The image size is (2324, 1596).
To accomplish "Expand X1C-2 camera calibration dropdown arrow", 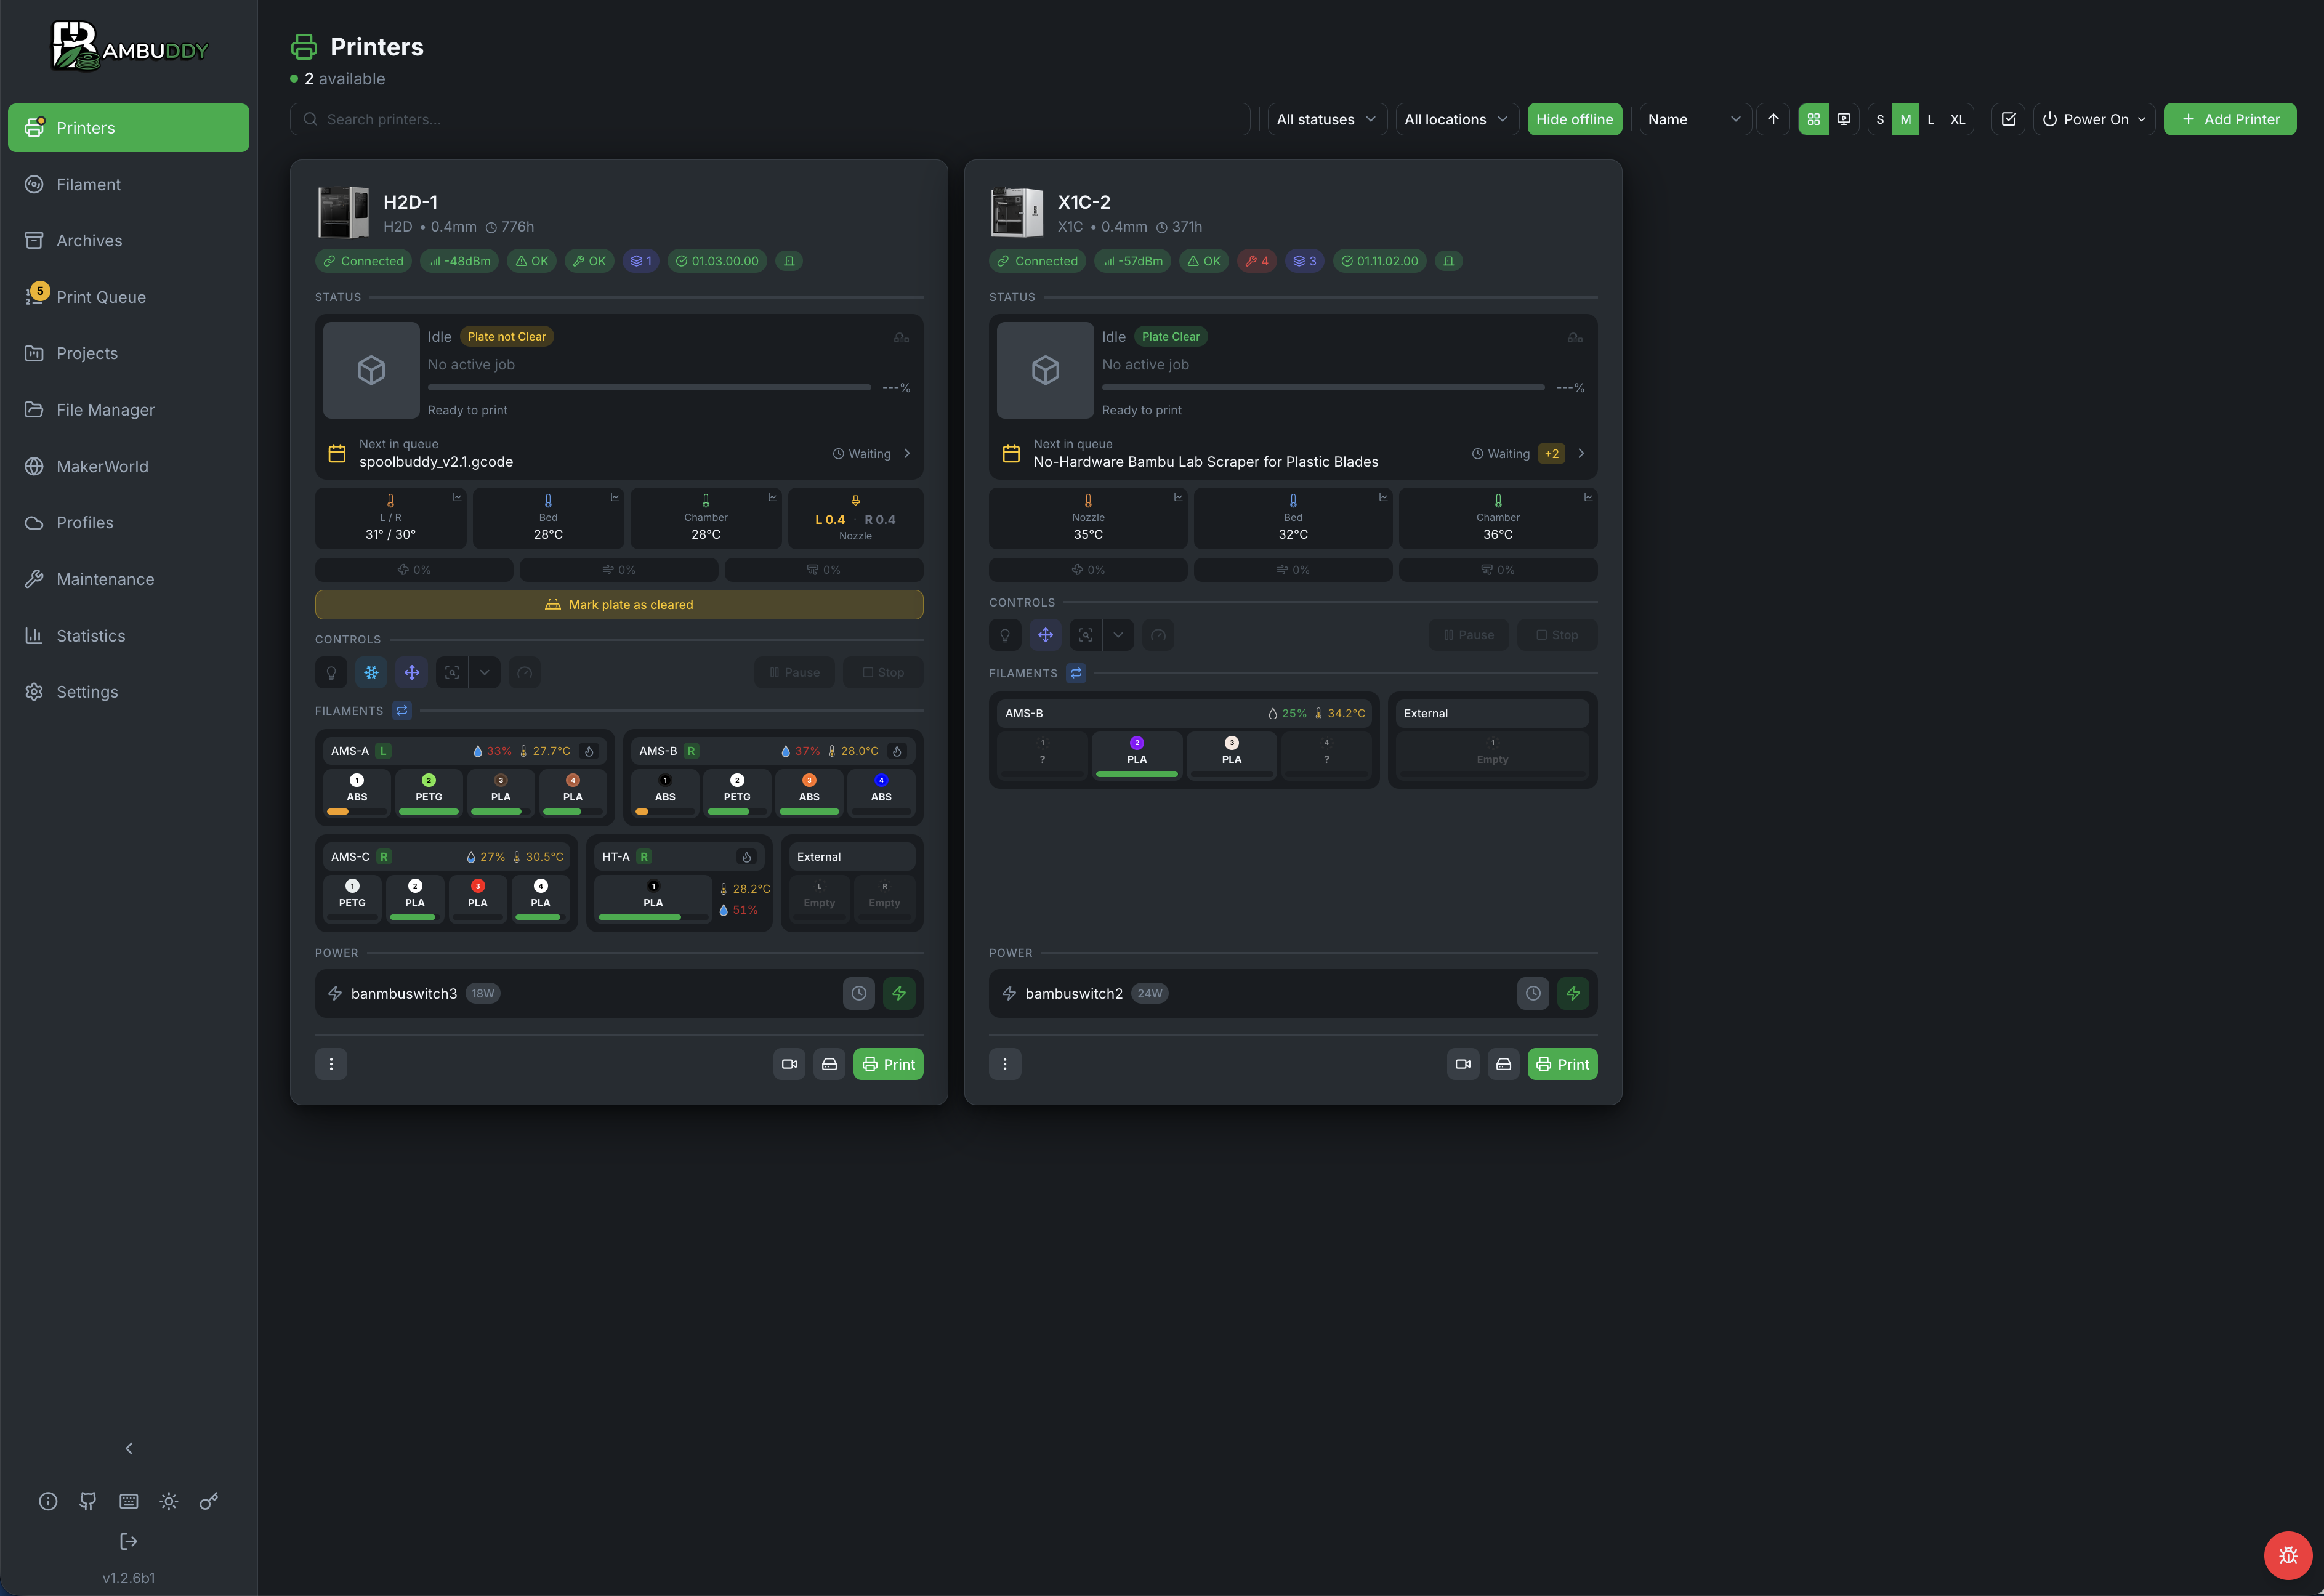I will pyautogui.click(x=1118, y=635).
